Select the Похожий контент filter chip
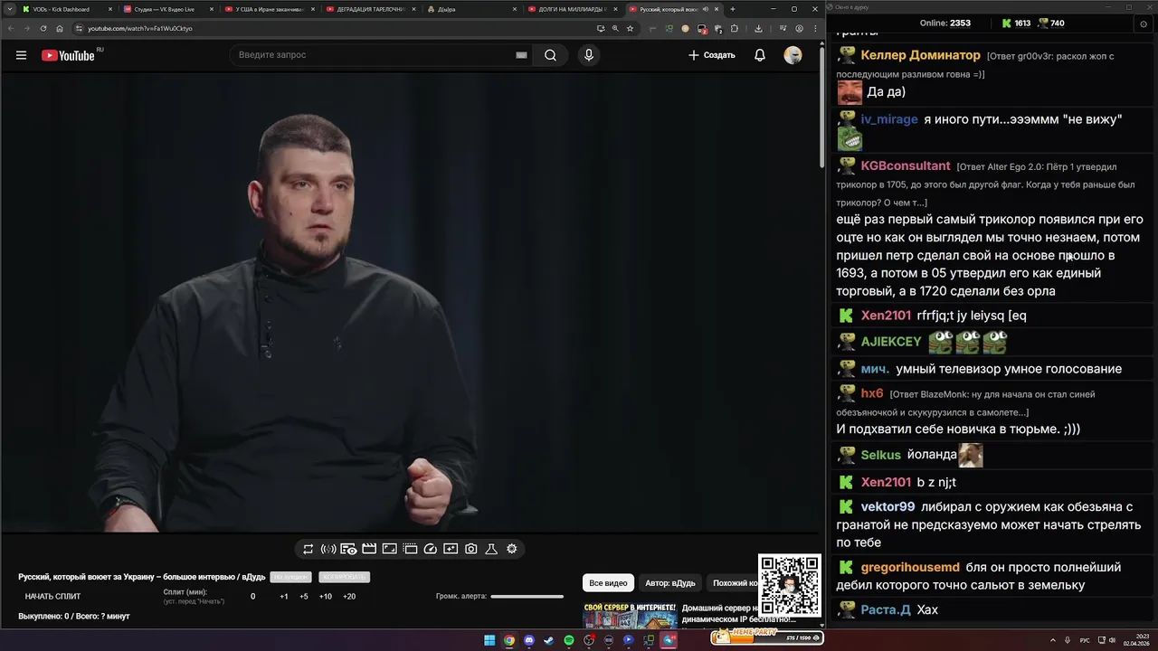This screenshot has height=651, width=1158. point(735,583)
